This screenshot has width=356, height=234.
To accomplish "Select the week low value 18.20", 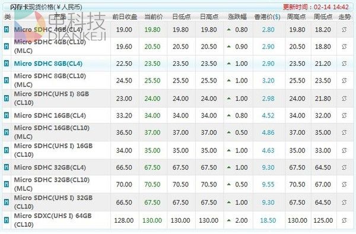I will pos(323,30).
